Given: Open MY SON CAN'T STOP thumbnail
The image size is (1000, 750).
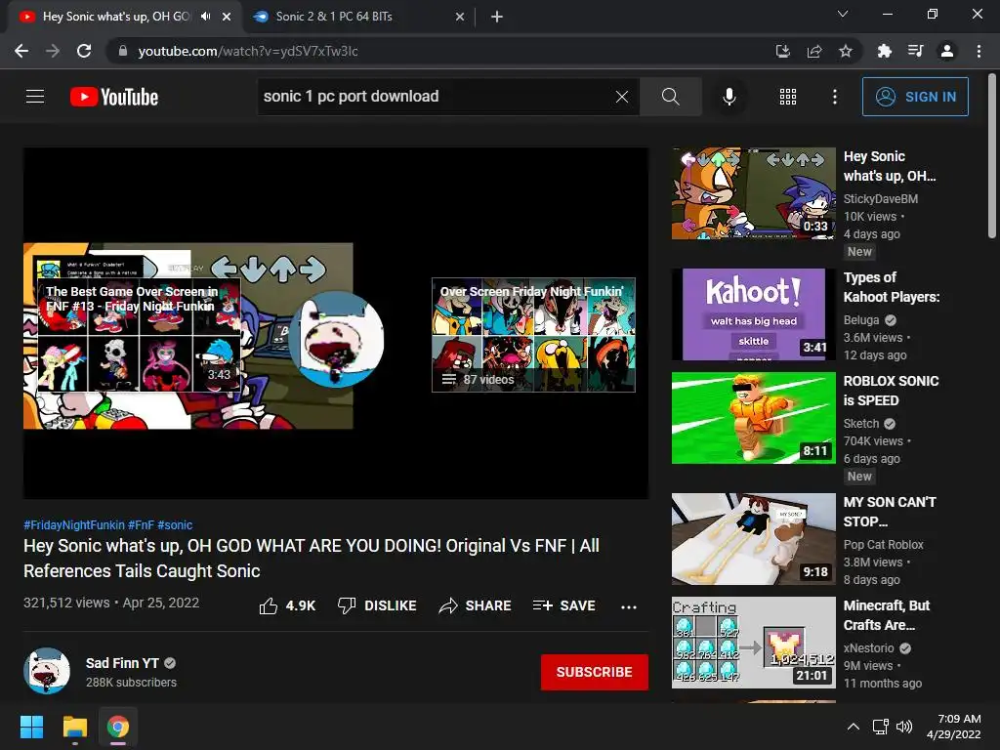Looking at the screenshot, I should (753, 539).
